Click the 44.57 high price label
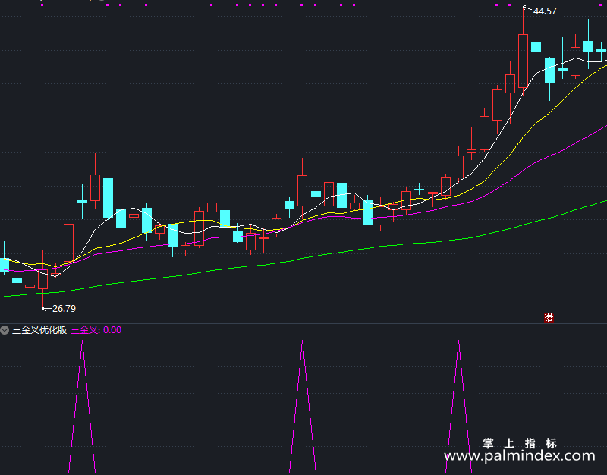The image size is (607, 475). (x=545, y=11)
